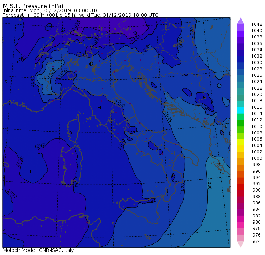Select the magenta swatch between 980 and 982
Screen dimensions: 265x255
point(241,219)
